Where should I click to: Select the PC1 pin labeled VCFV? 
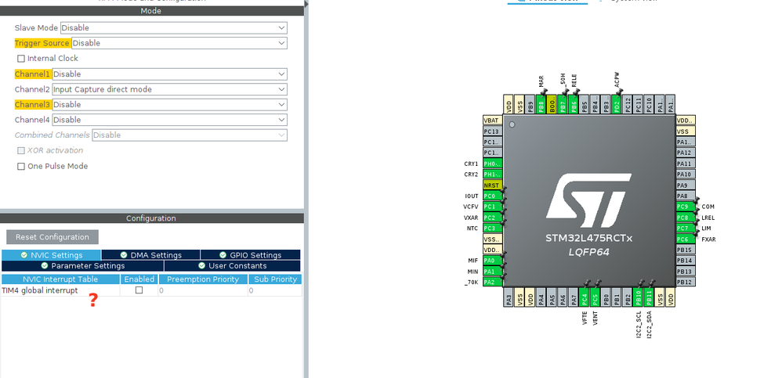tap(492, 207)
